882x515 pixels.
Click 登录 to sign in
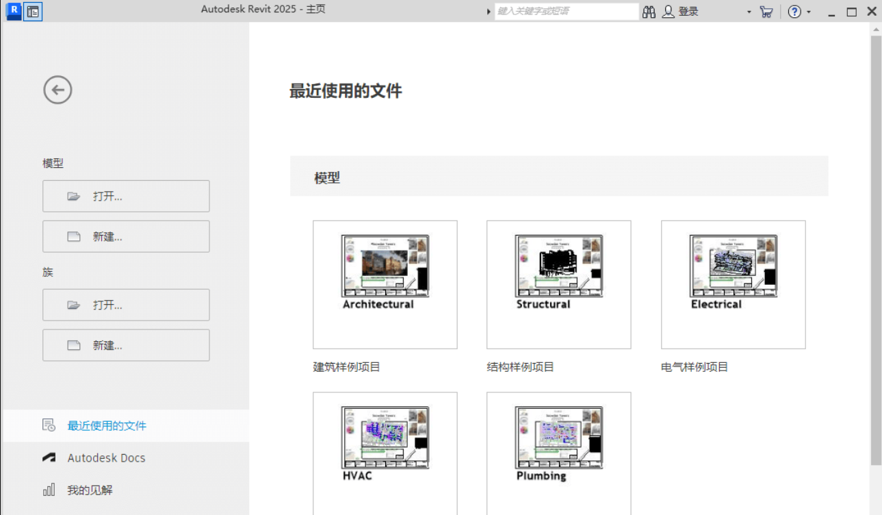[688, 12]
